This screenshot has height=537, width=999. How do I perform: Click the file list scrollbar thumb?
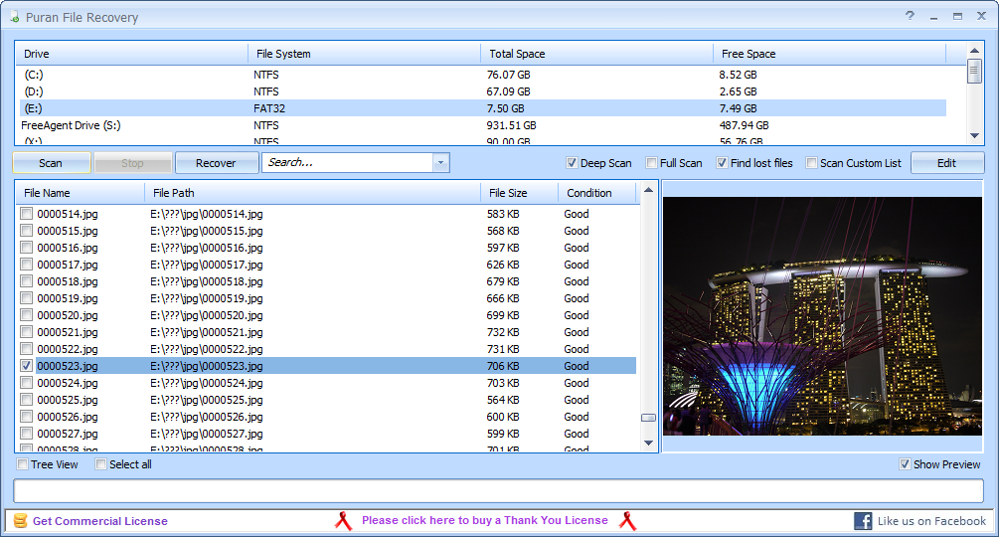coord(648,418)
